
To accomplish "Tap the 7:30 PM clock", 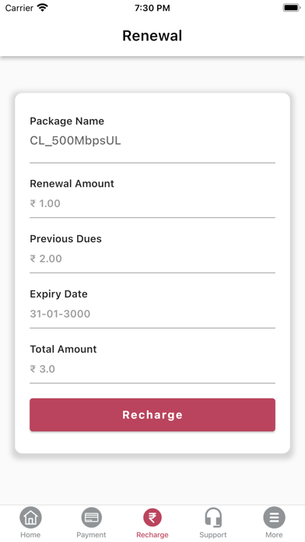I will [x=152, y=8].
